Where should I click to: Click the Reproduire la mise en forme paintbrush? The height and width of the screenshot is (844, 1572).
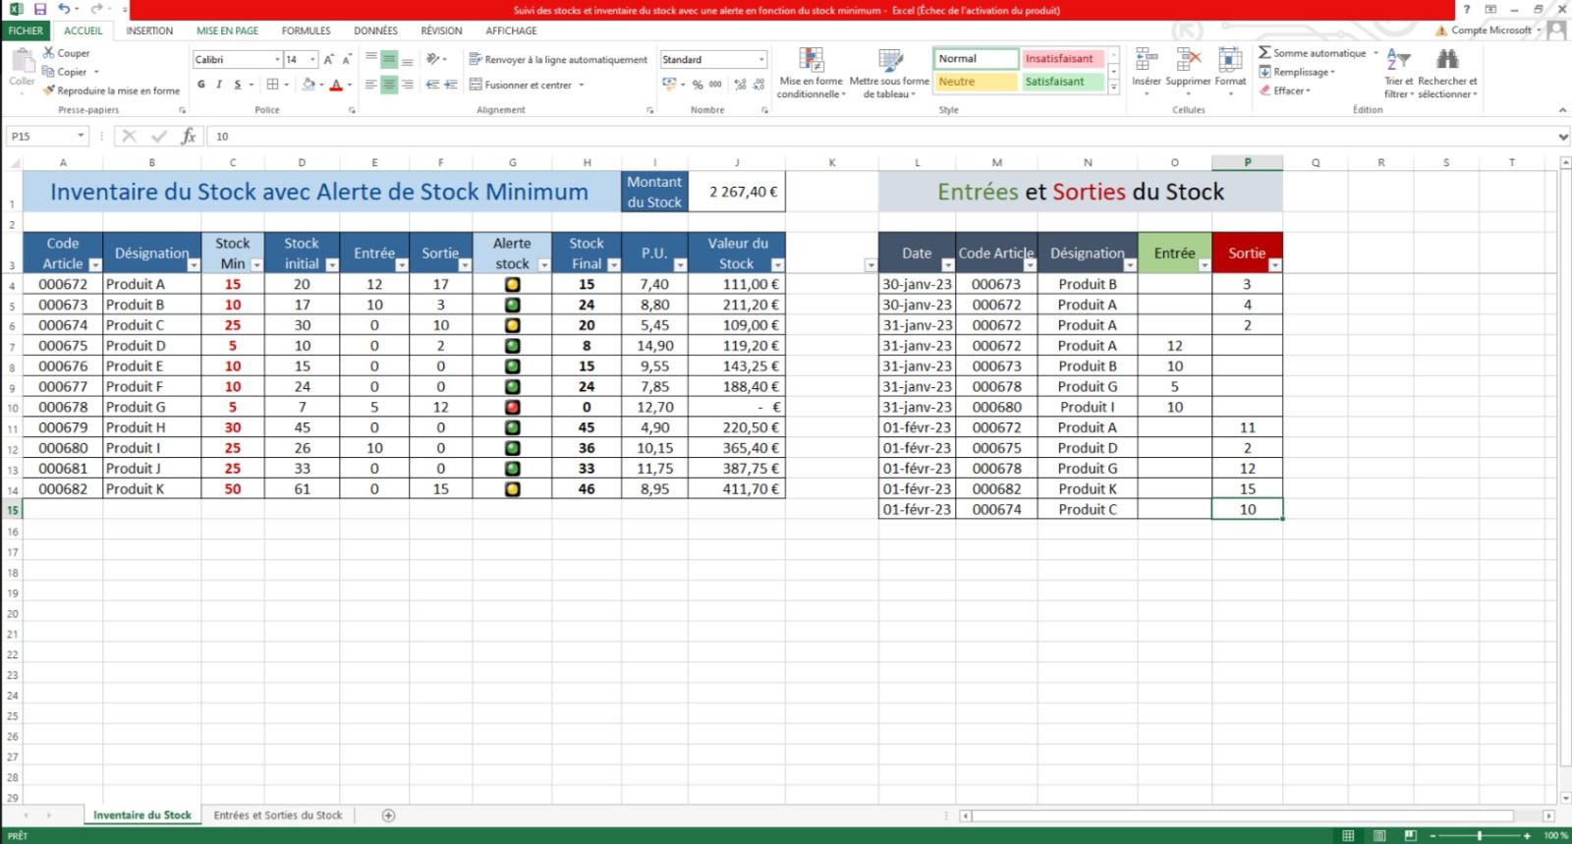[49, 90]
